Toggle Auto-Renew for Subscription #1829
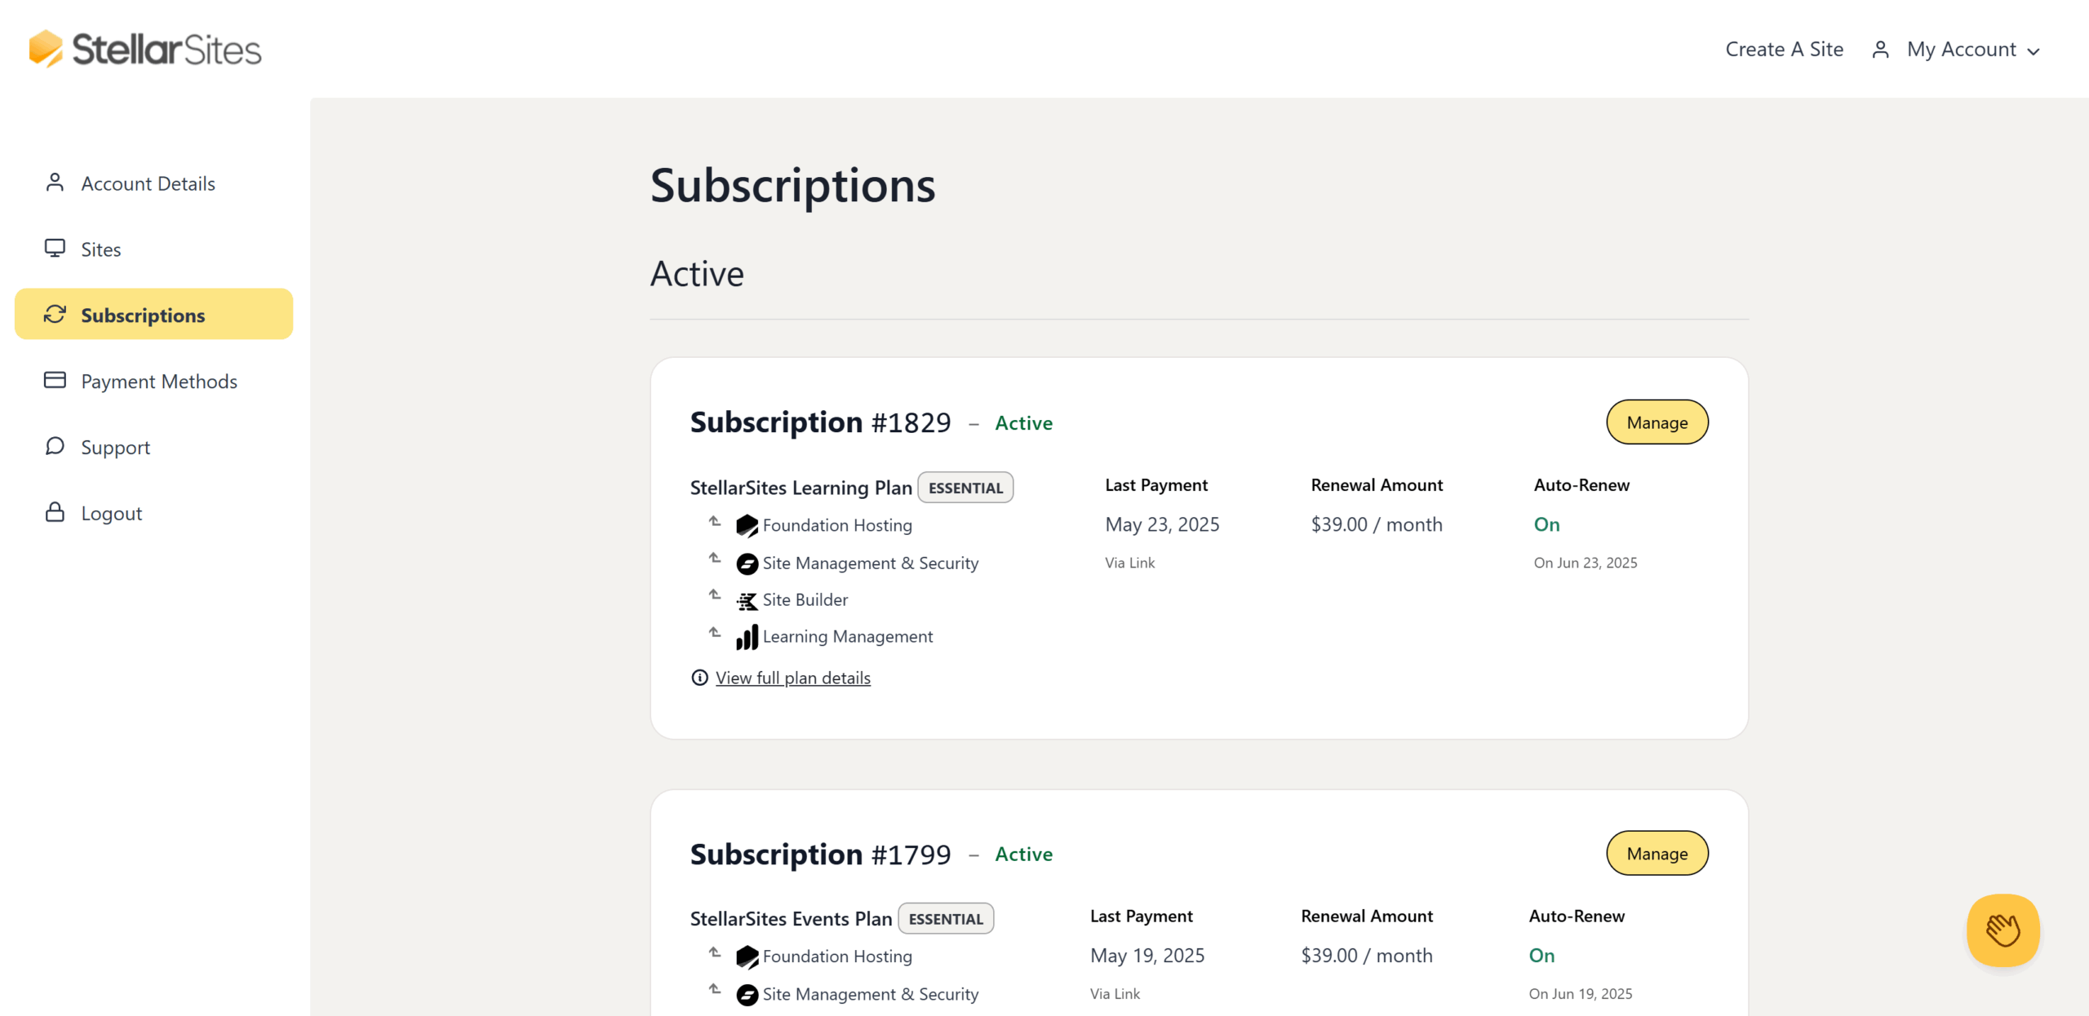 click(x=1546, y=524)
